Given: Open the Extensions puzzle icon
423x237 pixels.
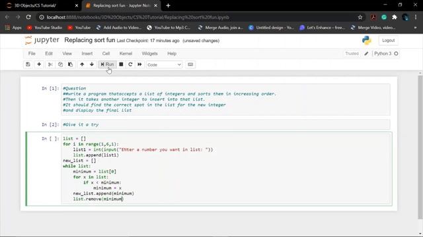Looking at the screenshot, I should point(395,17).
